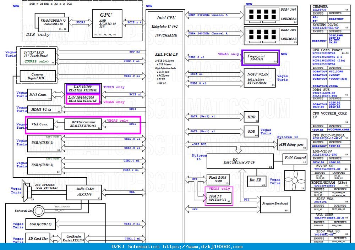Image resolution: width=355 pixels, height=250 pixels.
Task: Click the CPU VCCPRIM_CORE 1V heading
Action: (x=329, y=115)
